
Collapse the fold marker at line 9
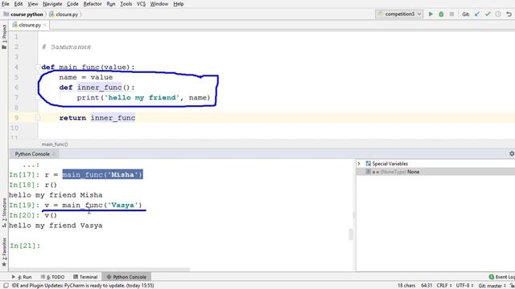(x=38, y=118)
